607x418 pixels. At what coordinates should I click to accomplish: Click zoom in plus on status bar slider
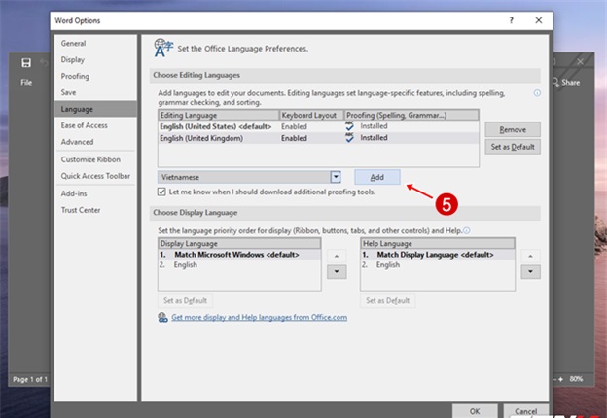pyautogui.click(x=559, y=378)
